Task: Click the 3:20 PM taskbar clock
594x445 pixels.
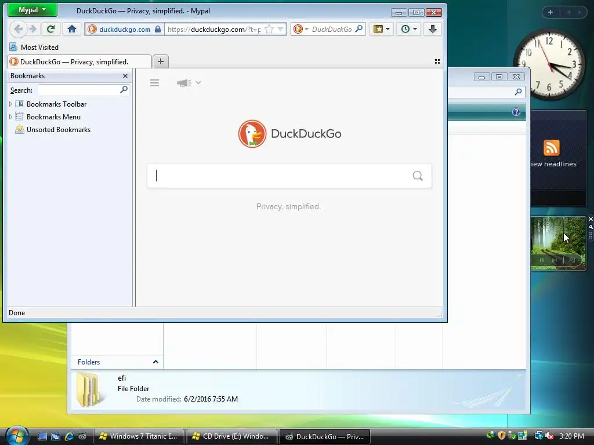Action: (x=571, y=436)
